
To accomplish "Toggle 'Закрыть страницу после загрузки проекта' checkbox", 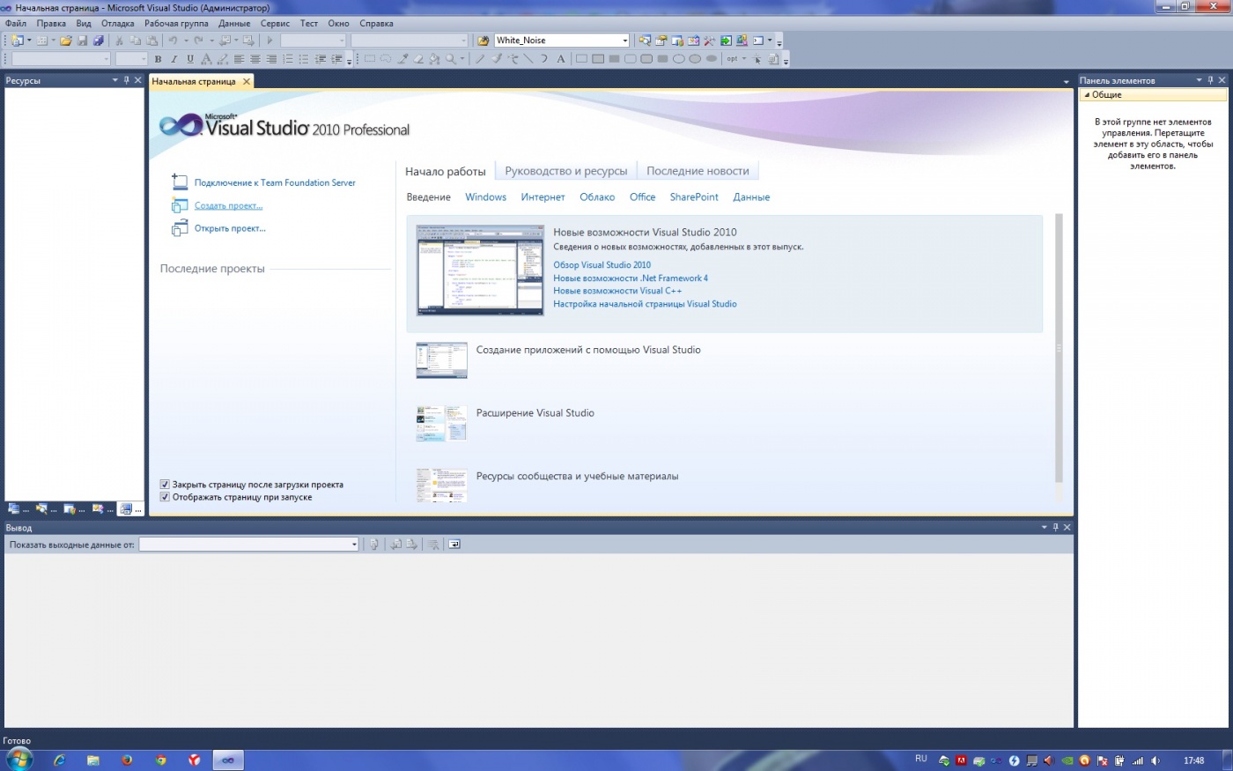I will [165, 485].
